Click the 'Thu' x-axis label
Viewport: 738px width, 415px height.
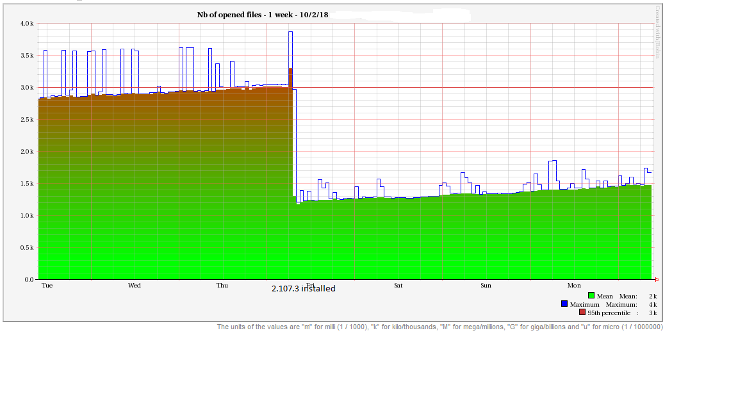[222, 286]
